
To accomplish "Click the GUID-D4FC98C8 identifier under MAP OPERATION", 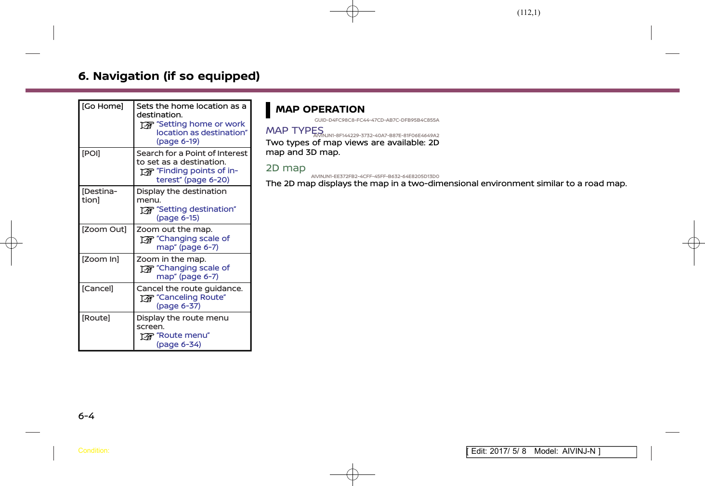I will (x=377, y=120).
